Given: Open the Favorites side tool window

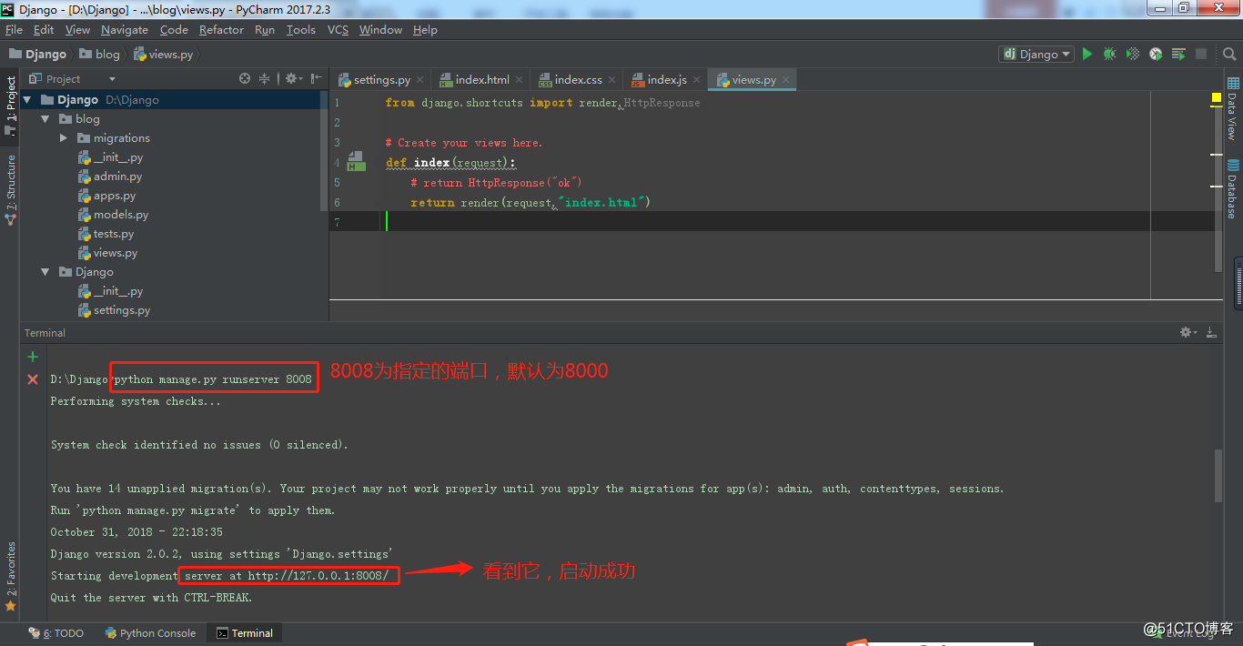Looking at the screenshot, I should [11, 576].
